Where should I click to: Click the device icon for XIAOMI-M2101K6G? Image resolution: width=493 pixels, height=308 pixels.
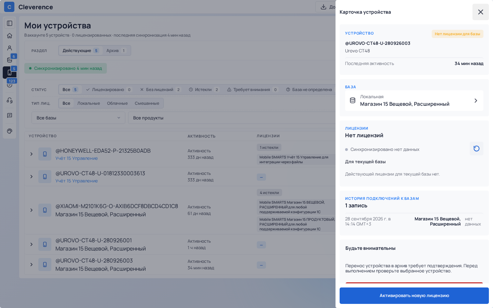tap(45, 210)
